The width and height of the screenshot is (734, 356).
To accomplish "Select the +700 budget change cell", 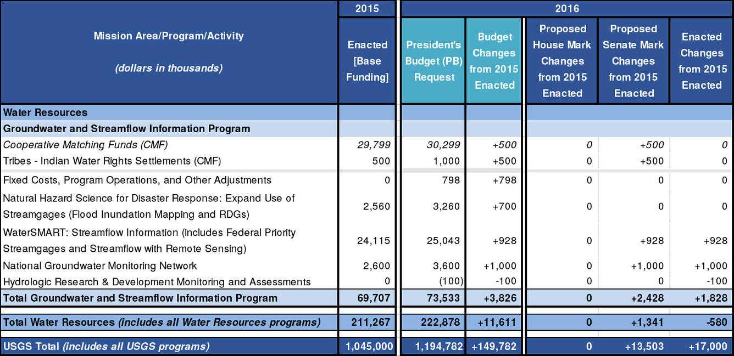I will pos(494,206).
